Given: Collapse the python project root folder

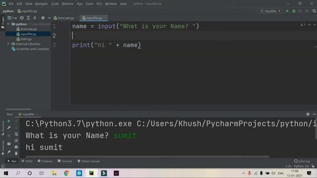Looking at the screenshot, I should coord(8,24).
